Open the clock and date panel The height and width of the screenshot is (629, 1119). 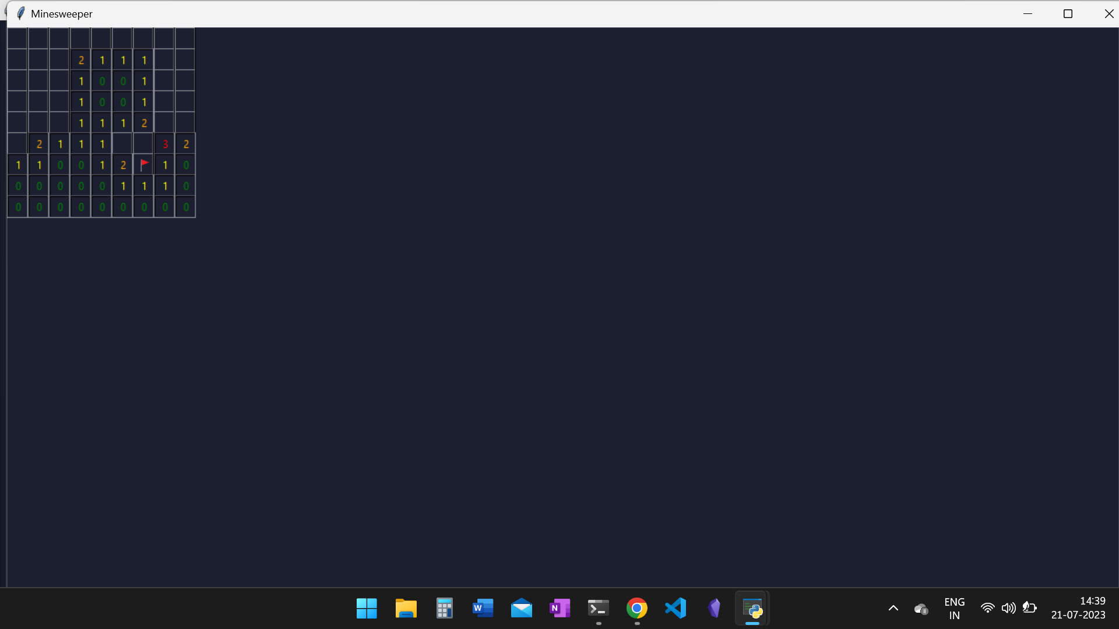pos(1078,607)
